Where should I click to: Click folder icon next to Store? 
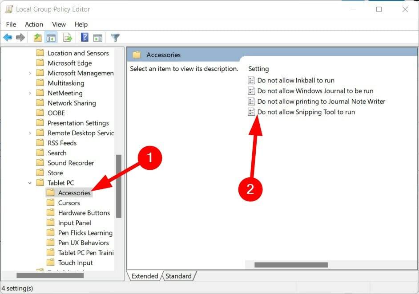[x=40, y=172]
